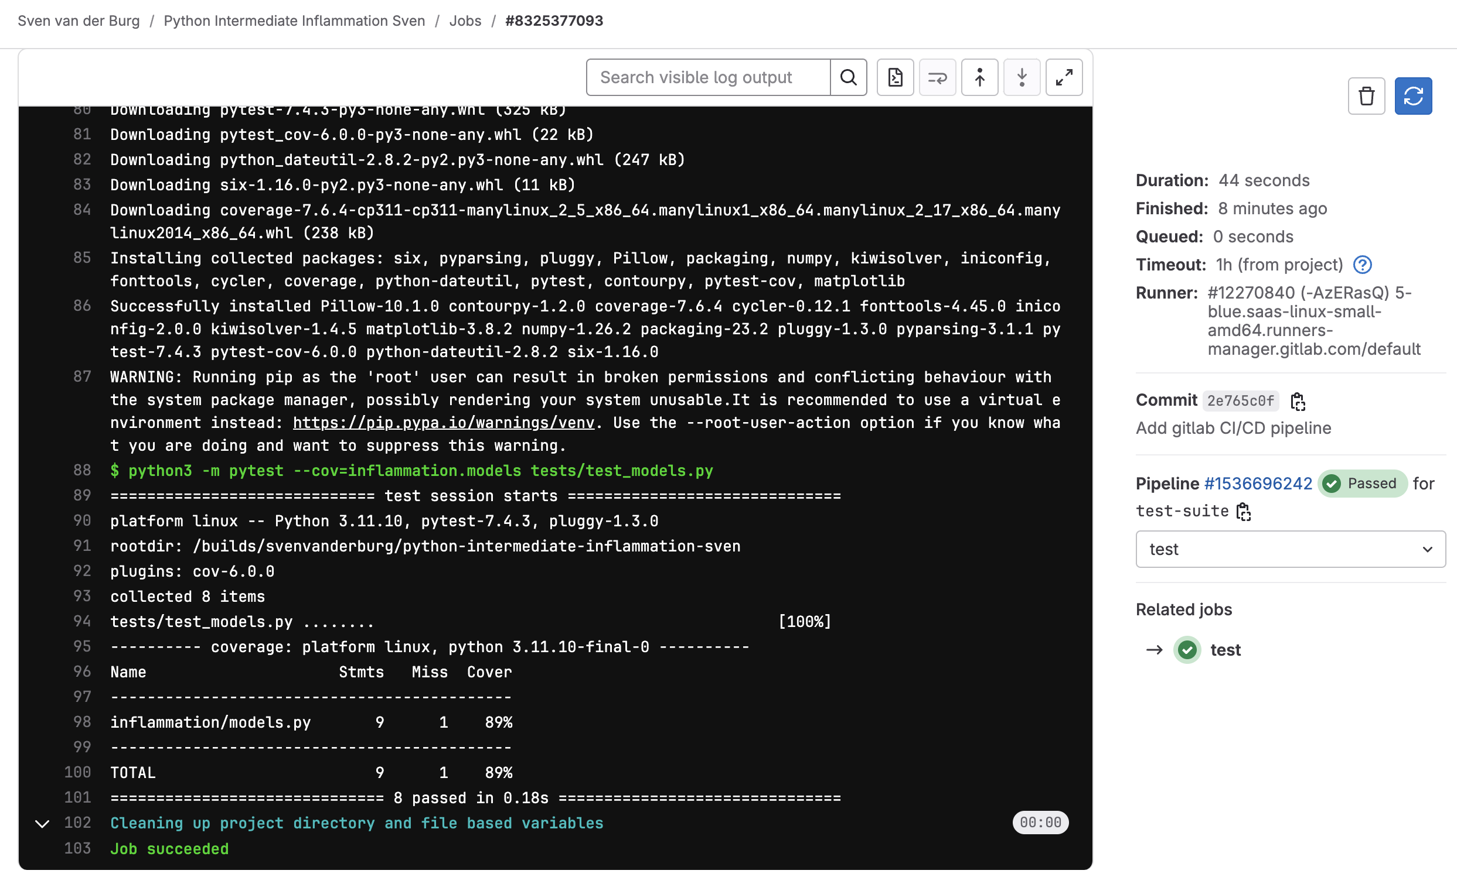Click the delete job icon
1457x884 pixels.
pyautogui.click(x=1367, y=95)
